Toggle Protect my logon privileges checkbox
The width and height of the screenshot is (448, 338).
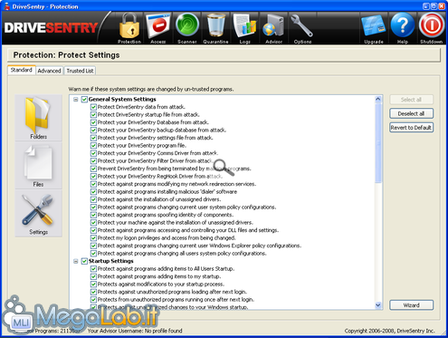93,238
